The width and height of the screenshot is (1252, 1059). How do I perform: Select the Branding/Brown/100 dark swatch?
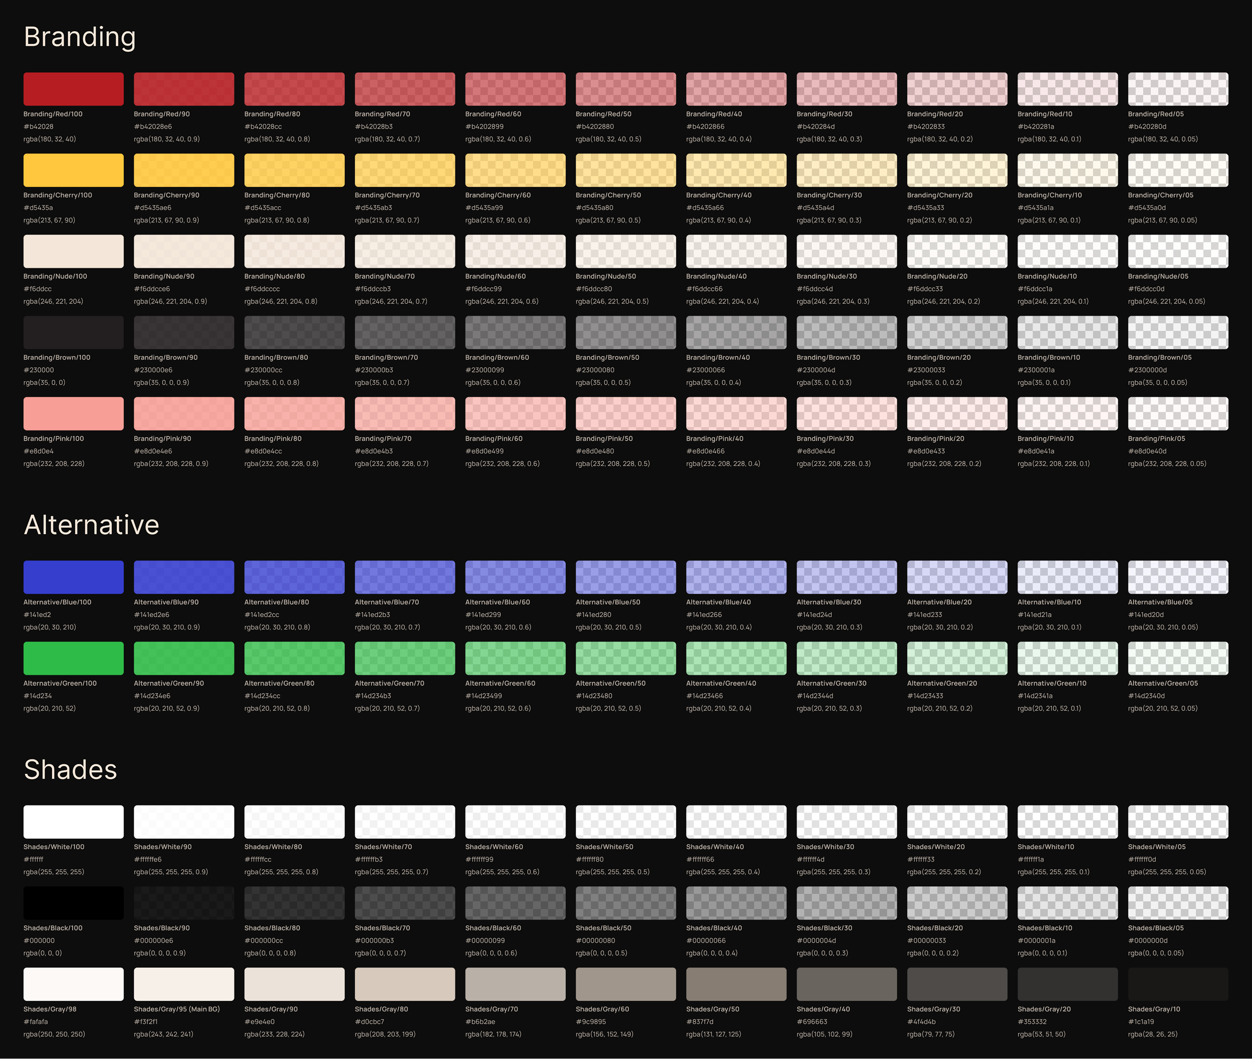[73, 332]
